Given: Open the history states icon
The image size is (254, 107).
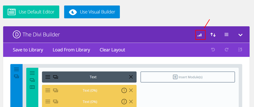Looking at the screenshot, I should tap(240, 50).
